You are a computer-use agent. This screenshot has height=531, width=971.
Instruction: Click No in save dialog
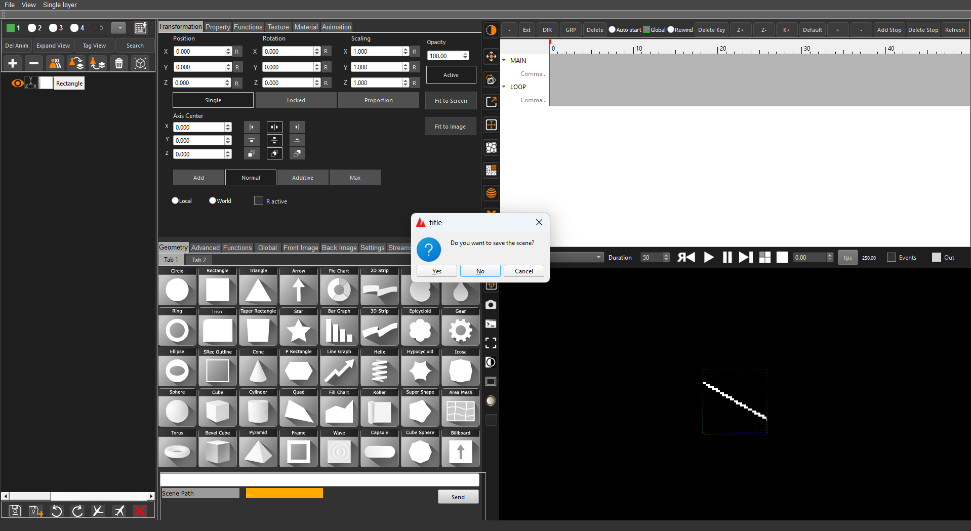480,271
